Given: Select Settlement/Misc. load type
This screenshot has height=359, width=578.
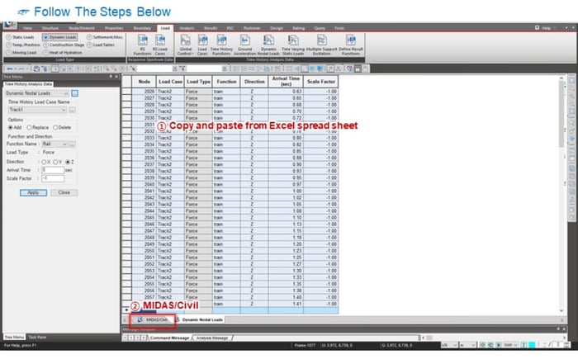Looking at the screenshot, I should [105, 37].
